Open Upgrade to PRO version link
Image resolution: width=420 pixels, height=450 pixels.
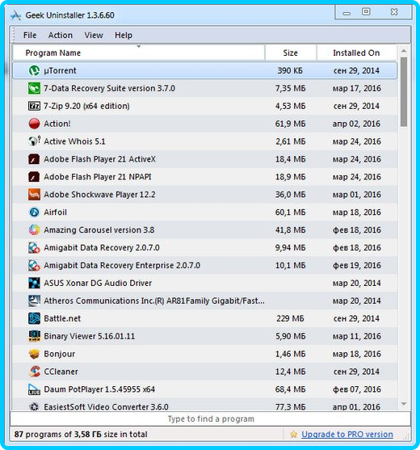click(x=347, y=435)
